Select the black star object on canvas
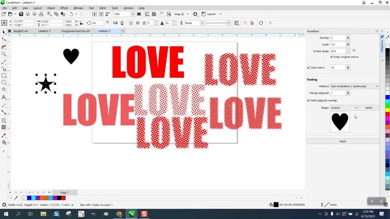Viewport: 390px width, 219px height. pyautogui.click(x=46, y=84)
